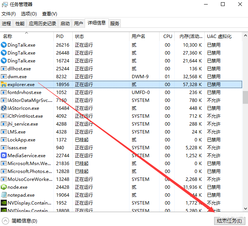Viewport: 248px width, 226px height.
Task: Switch to the 应用历史记录 tab
Action: coord(43,24)
